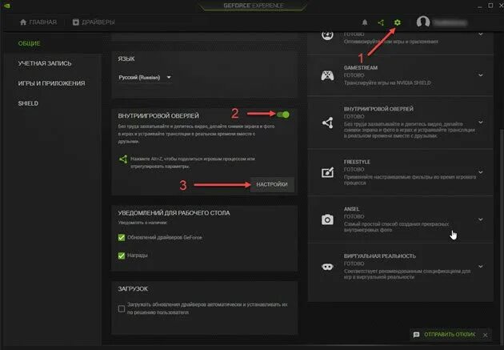504x350 pixels.
Task: Click the home icon next to ГЛАВНАЯ
Action: (23, 22)
